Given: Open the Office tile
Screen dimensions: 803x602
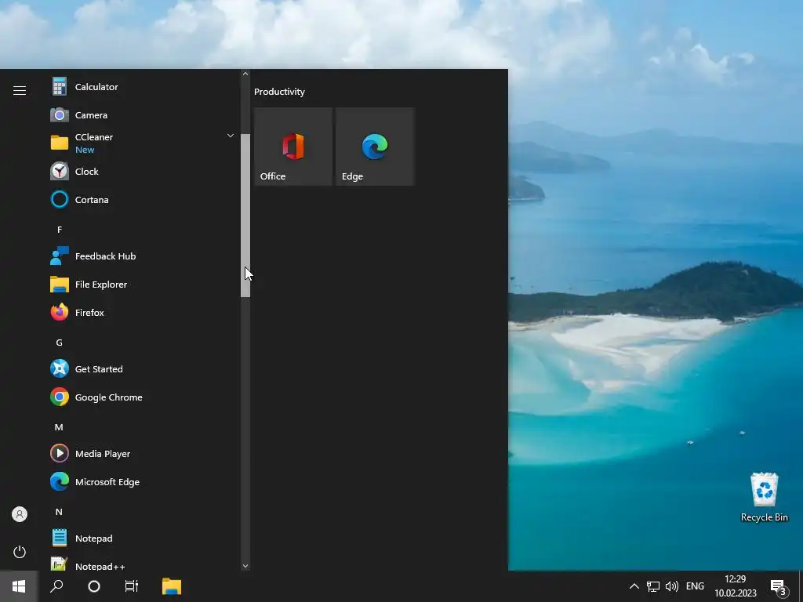Looking at the screenshot, I should click(x=293, y=147).
